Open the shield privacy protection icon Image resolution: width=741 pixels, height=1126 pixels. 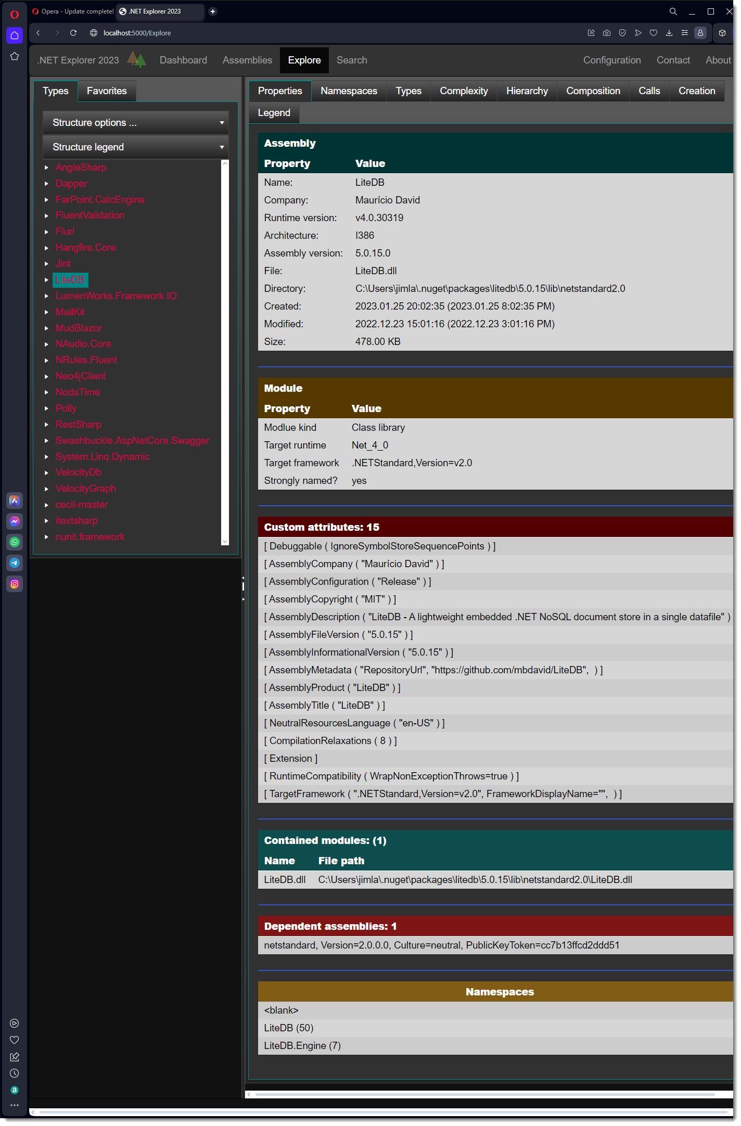(622, 33)
